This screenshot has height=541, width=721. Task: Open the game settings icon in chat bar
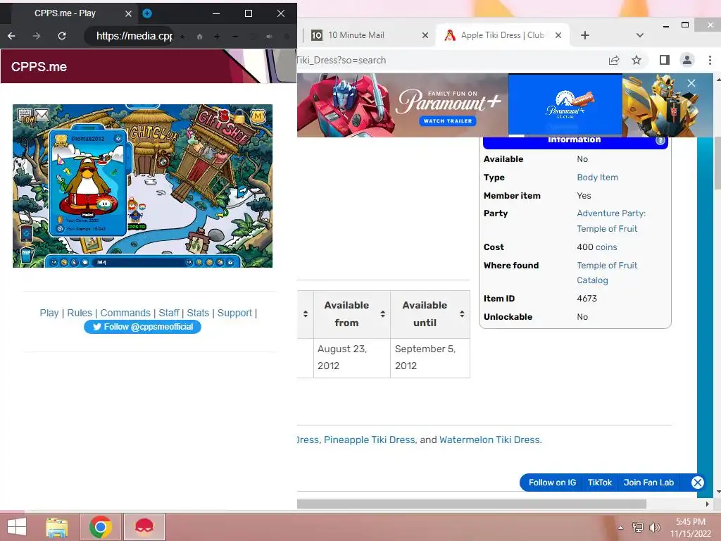point(230,262)
